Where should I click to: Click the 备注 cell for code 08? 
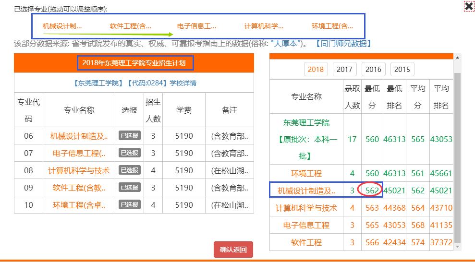229,171
